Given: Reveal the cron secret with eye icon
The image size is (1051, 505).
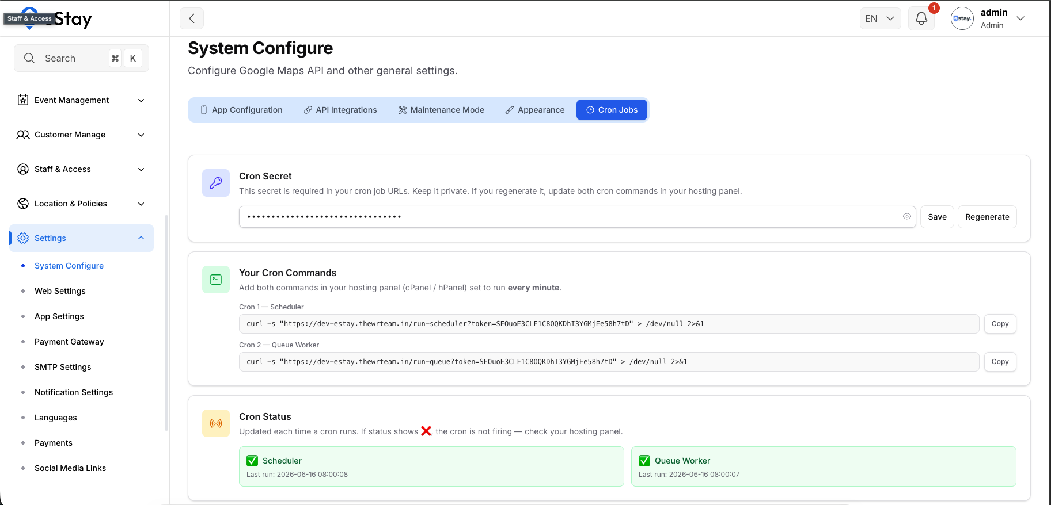Looking at the screenshot, I should (907, 216).
